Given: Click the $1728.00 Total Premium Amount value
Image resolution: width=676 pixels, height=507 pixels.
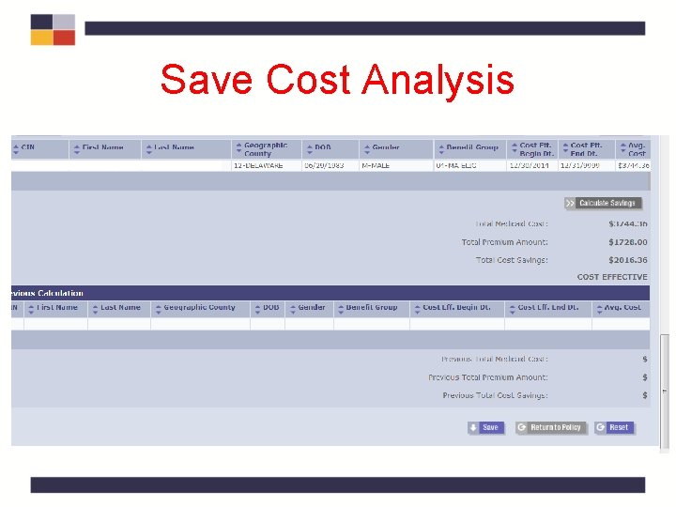Looking at the screenshot, I should (628, 242).
